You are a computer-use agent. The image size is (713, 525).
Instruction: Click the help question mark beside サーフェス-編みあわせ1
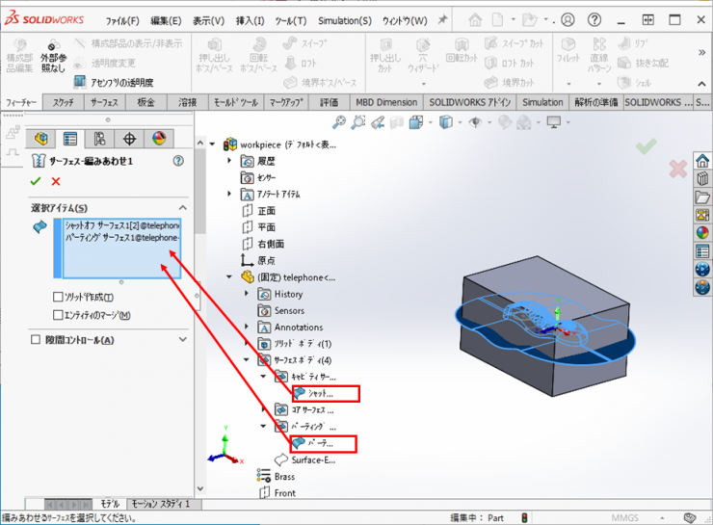click(x=177, y=162)
